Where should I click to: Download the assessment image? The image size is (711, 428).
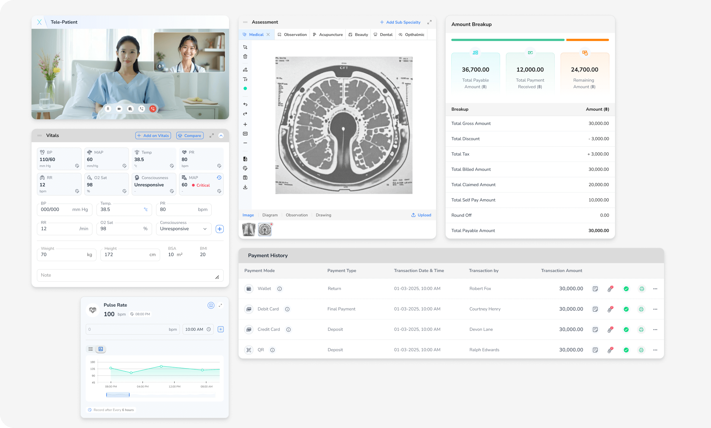click(245, 187)
